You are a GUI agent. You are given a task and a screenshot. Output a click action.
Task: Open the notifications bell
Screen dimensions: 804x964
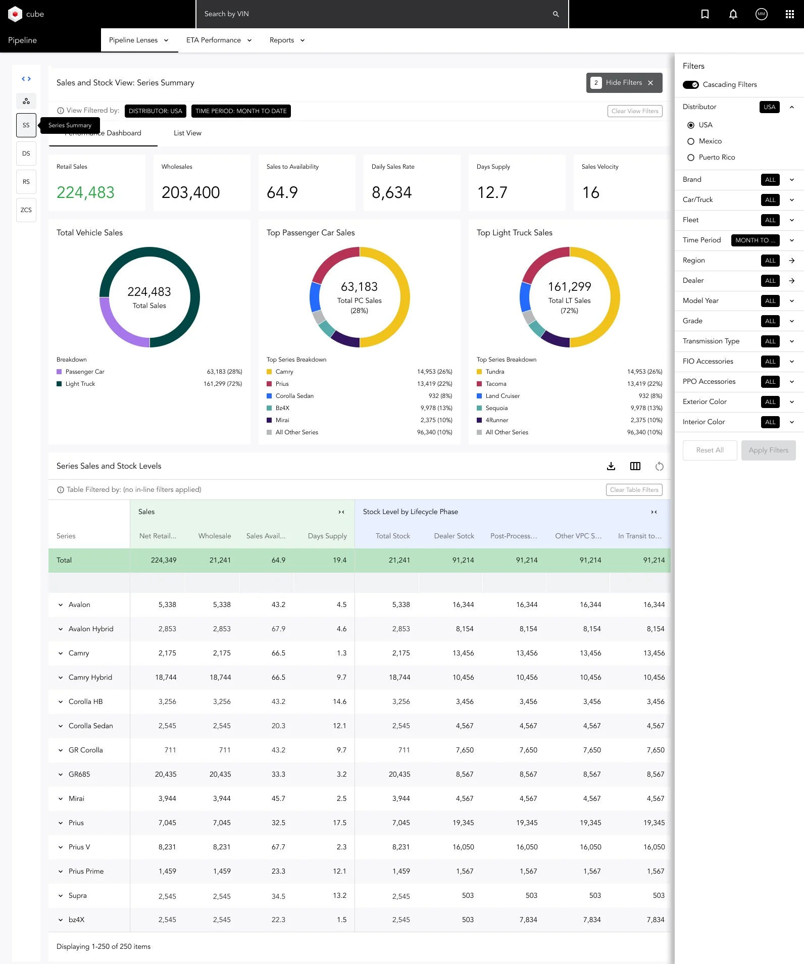pos(733,14)
